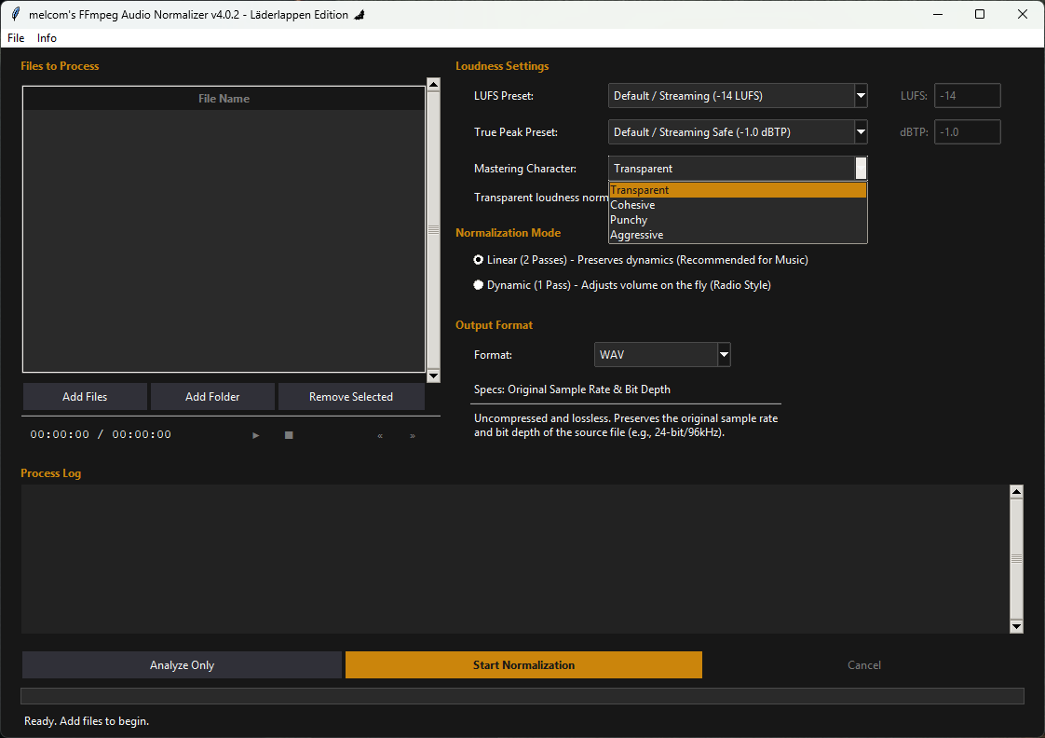Click the progress bar at the bottom
The width and height of the screenshot is (1045, 738).
pyautogui.click(x=522, y=696)
